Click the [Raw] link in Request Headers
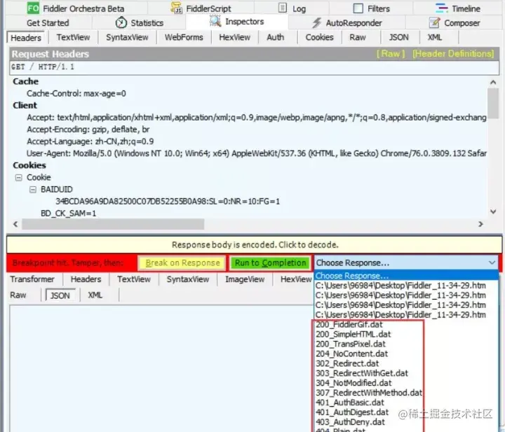Image resolution: width=505 pixels, height=432 pixels. tap(391, 54)
